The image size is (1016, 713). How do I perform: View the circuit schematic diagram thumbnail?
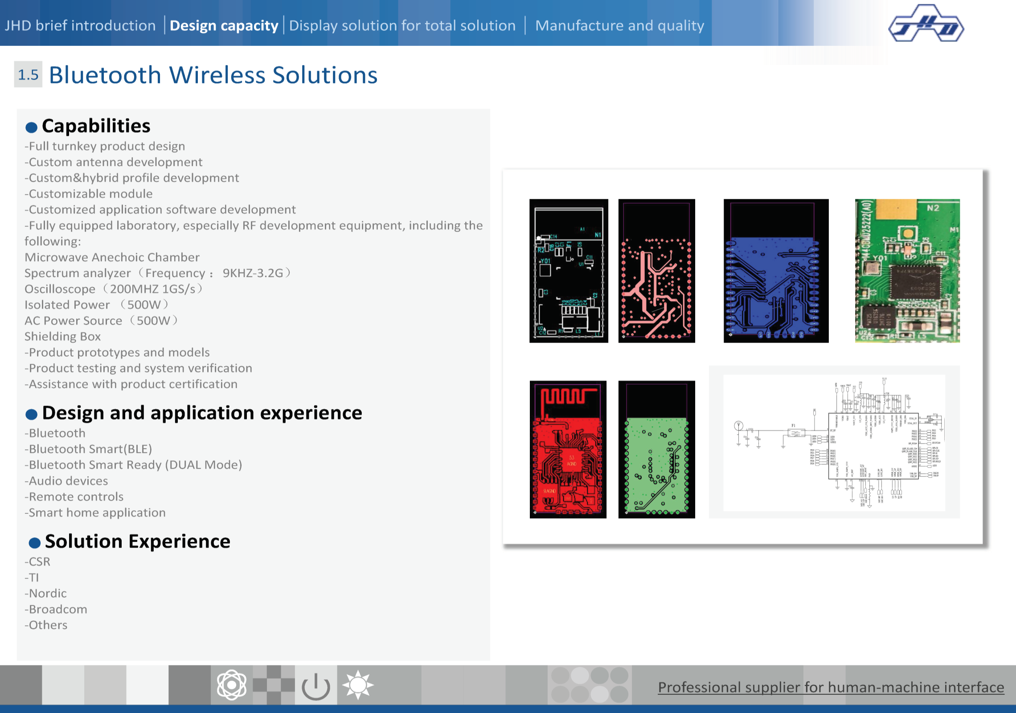(834, 442)
